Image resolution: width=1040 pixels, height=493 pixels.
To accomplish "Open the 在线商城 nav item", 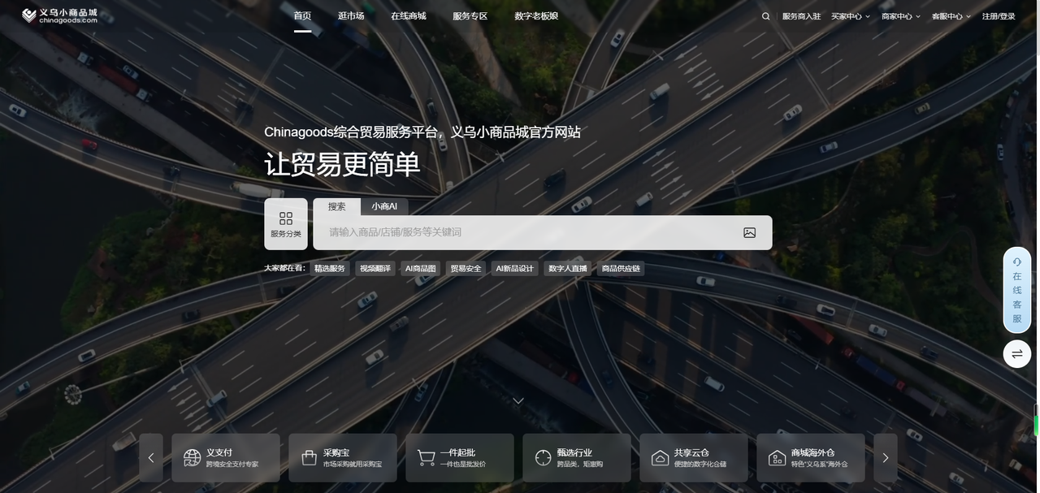I will (408, 16).
